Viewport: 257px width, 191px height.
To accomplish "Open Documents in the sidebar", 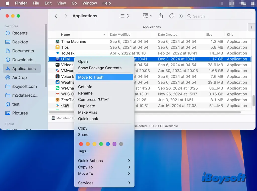I will click(x=22, y=51).
